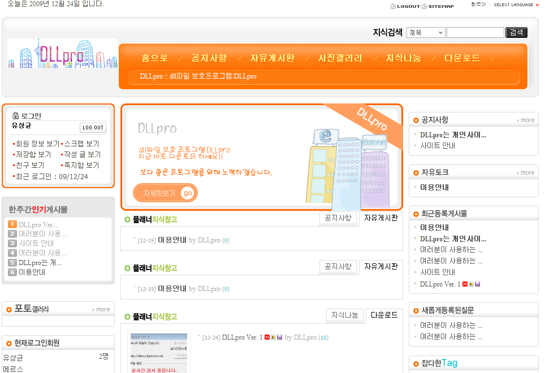Expand the SELECT LANGUAGE dropdown
The width and height of the screenshot is (545, 373).
coord(516,5)
